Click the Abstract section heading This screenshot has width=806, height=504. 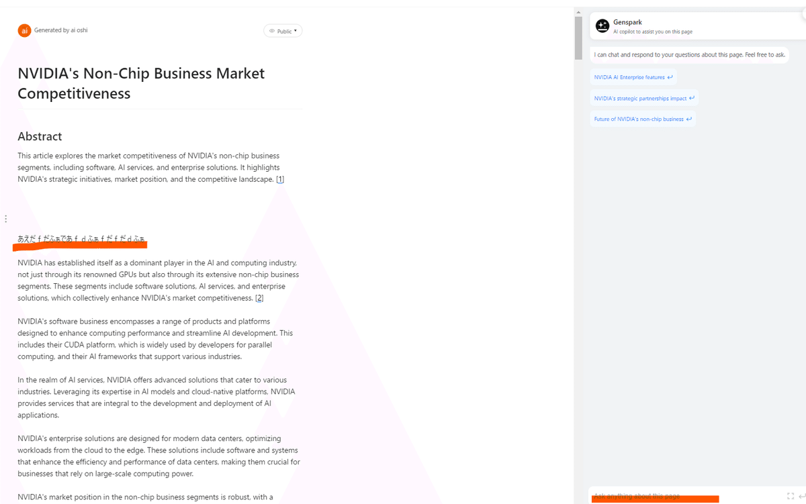[x=40, y=136]
